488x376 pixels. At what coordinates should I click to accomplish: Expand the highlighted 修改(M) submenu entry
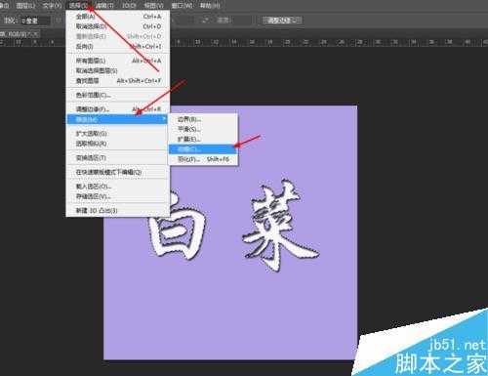[118, 119]
